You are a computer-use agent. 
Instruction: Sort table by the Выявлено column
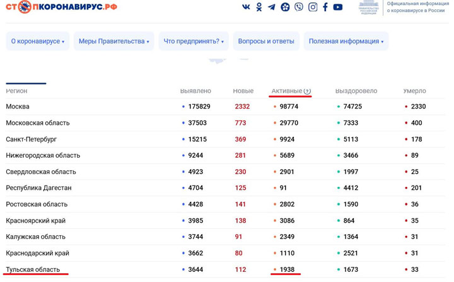tap(195, 91)
